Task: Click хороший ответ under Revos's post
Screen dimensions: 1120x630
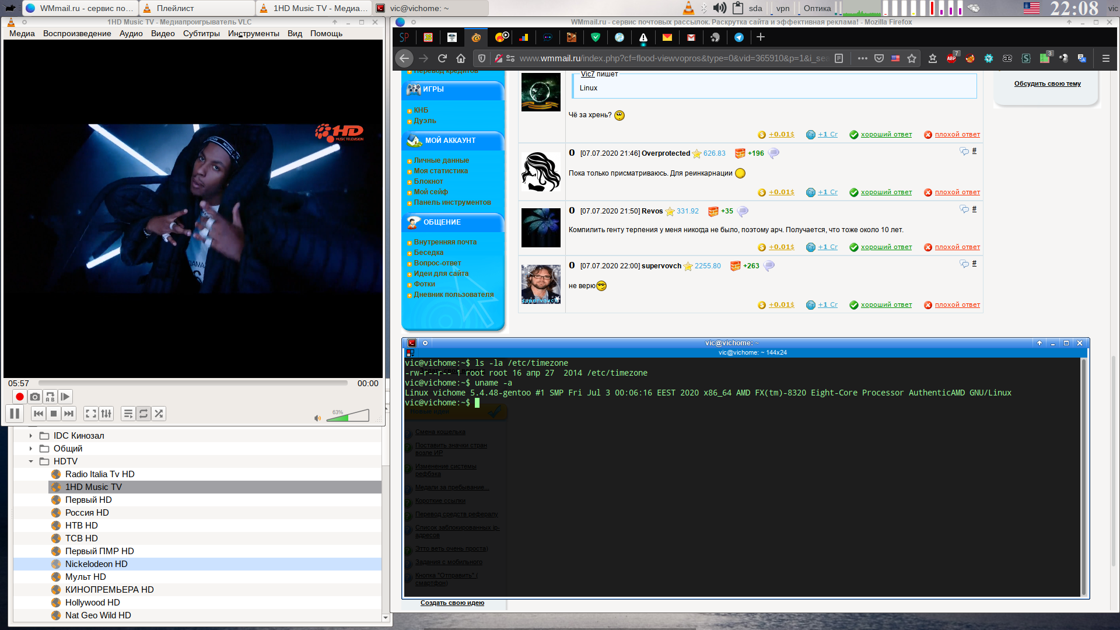Action: [x=885, y=247]
